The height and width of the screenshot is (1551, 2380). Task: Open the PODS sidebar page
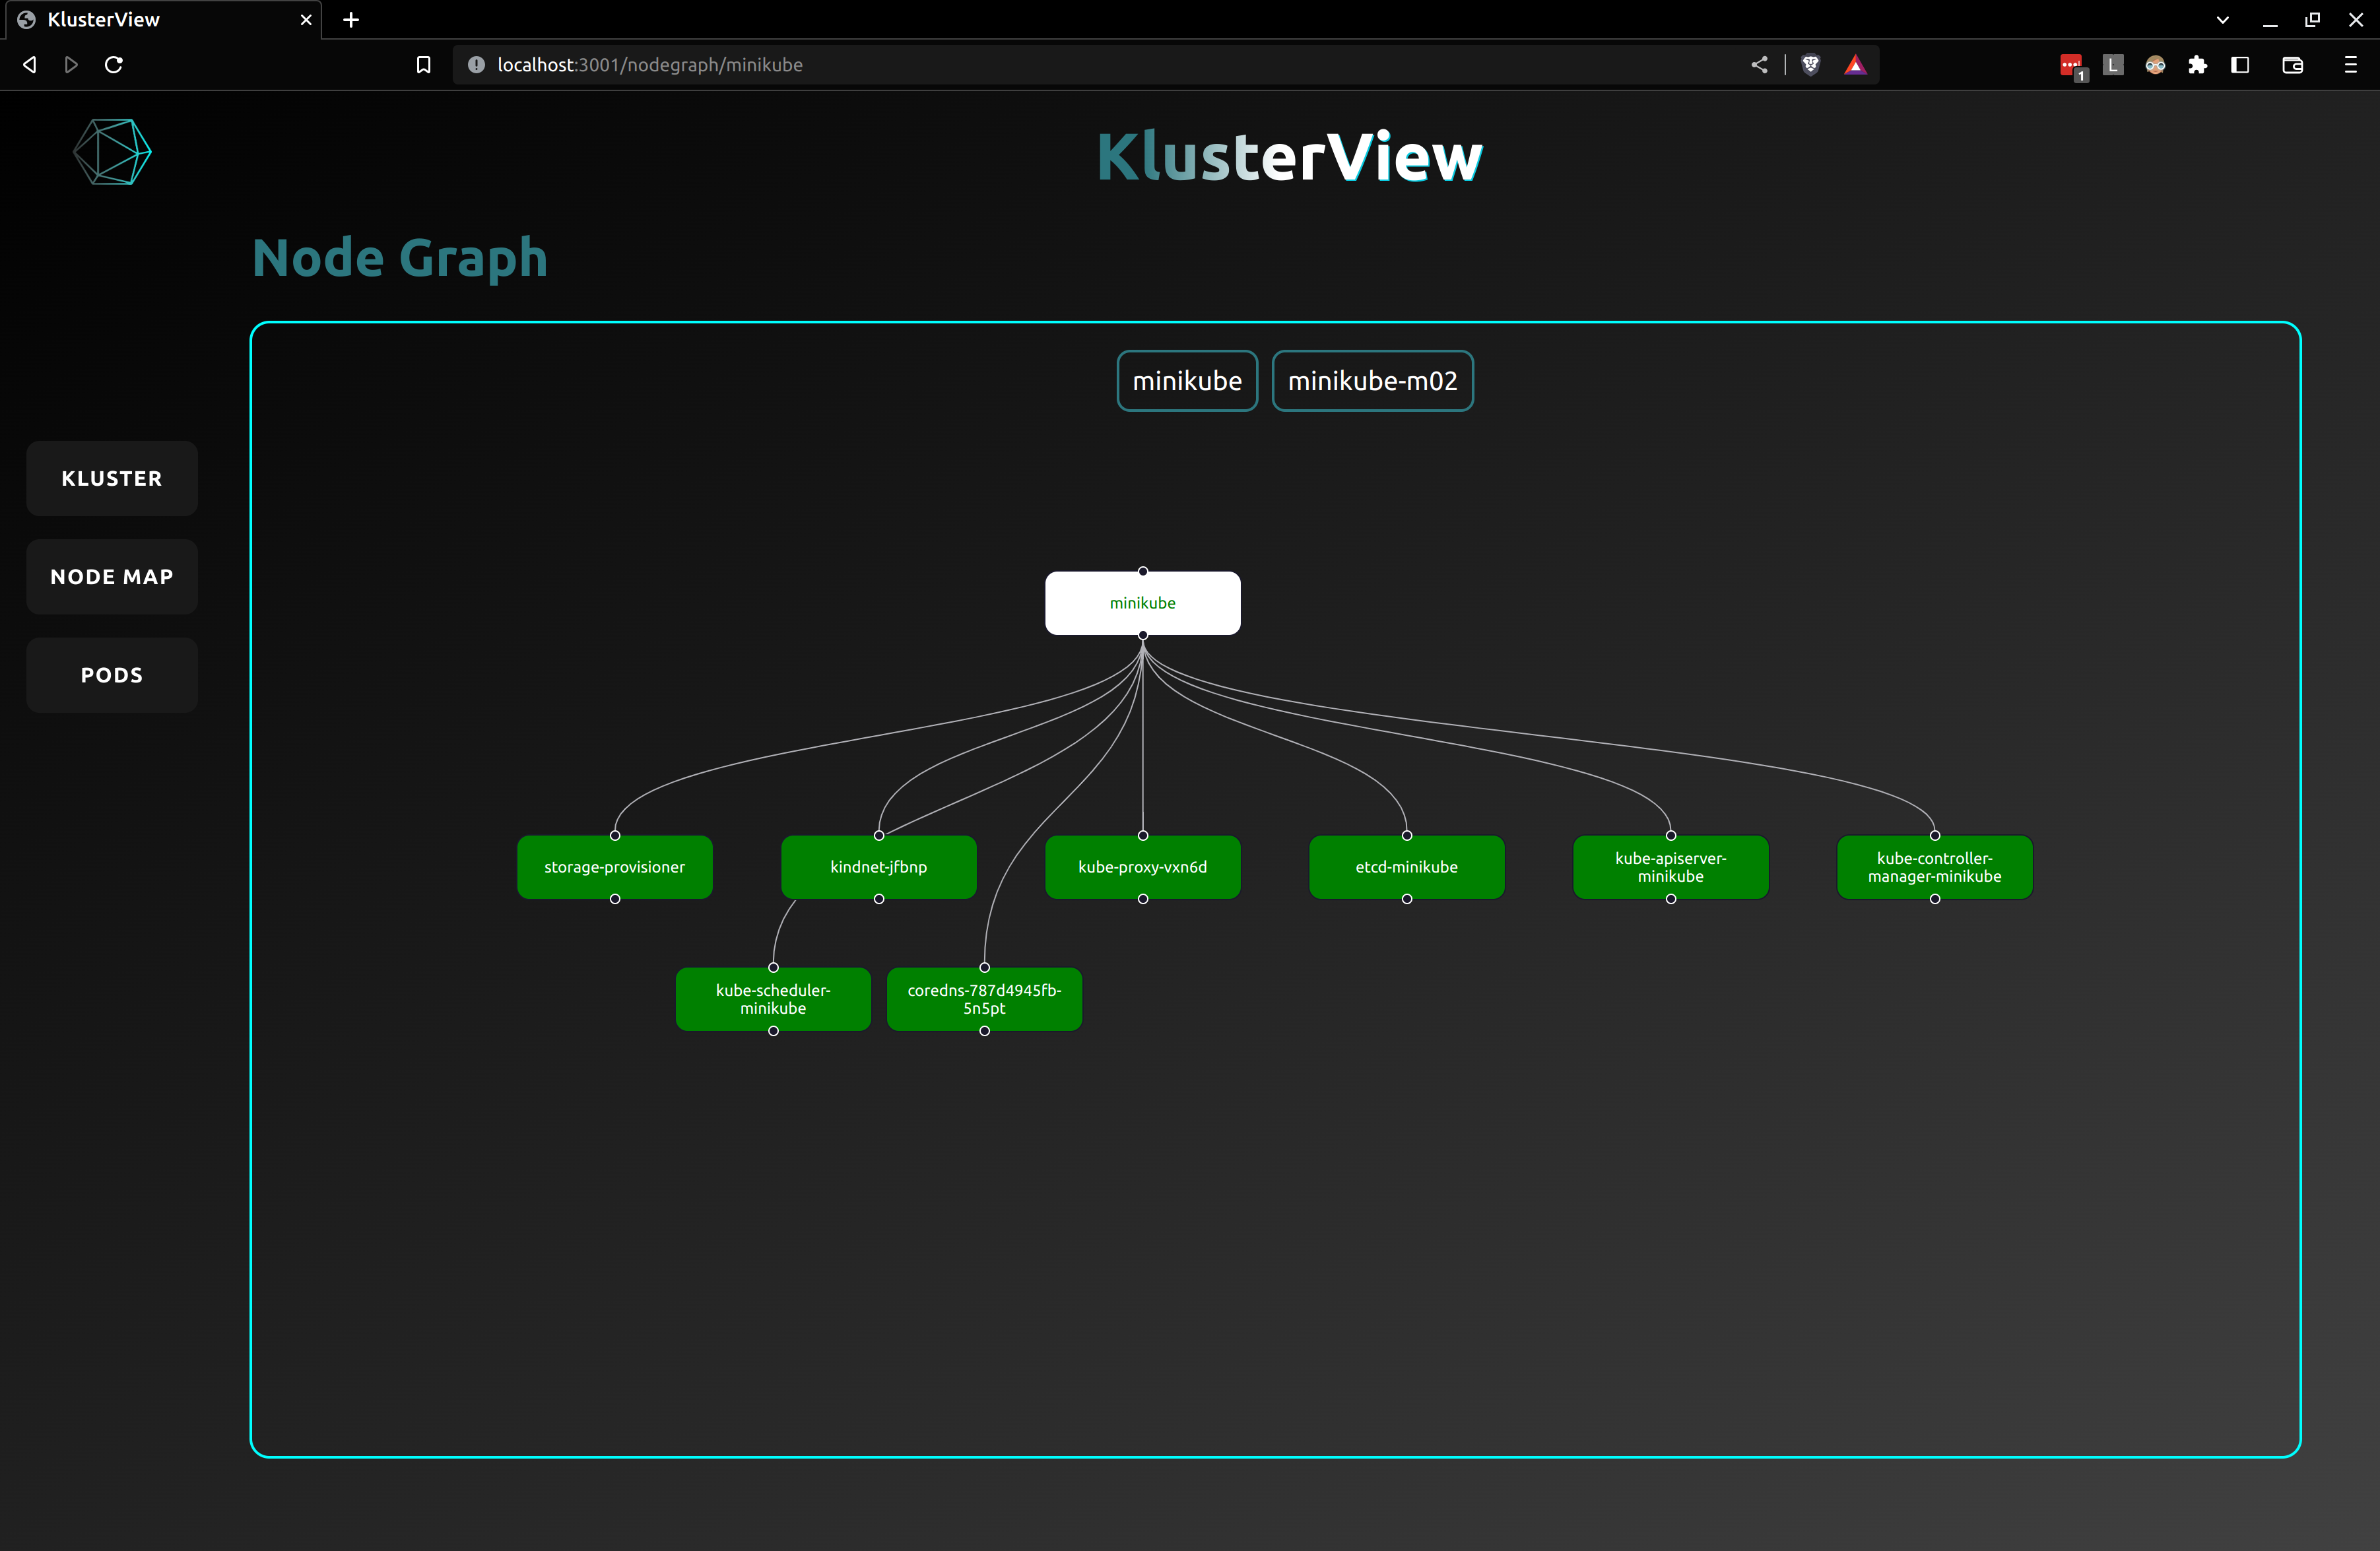(x=112, y=675)
